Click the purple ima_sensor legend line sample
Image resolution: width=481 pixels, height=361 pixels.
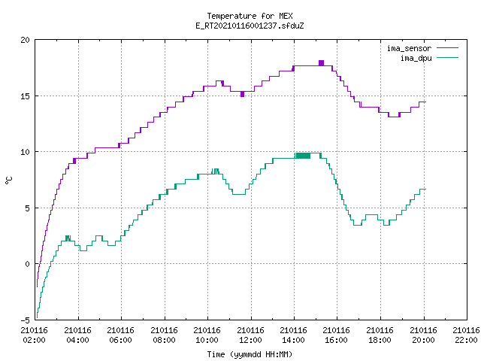point(448,48)
